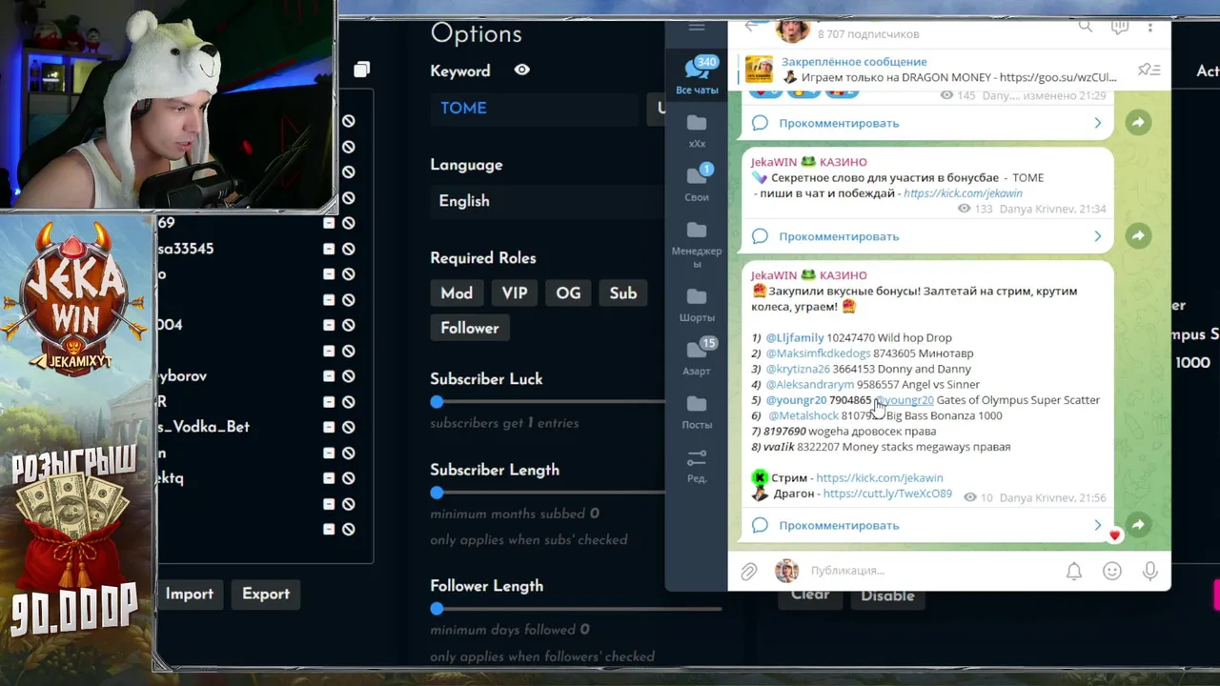This screenshot has height=686, width=1220.
Task: Toggle the Mod required role
Action: coord(457,293)
